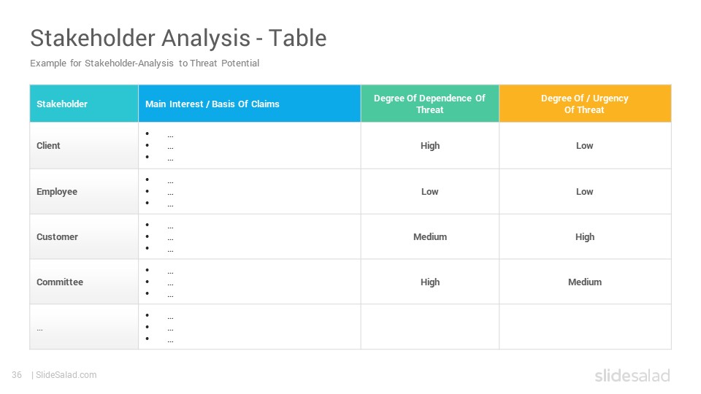Select Low dependence value for Employee
This screenshot has width=701, height=394.
click(x=429, y=192)
